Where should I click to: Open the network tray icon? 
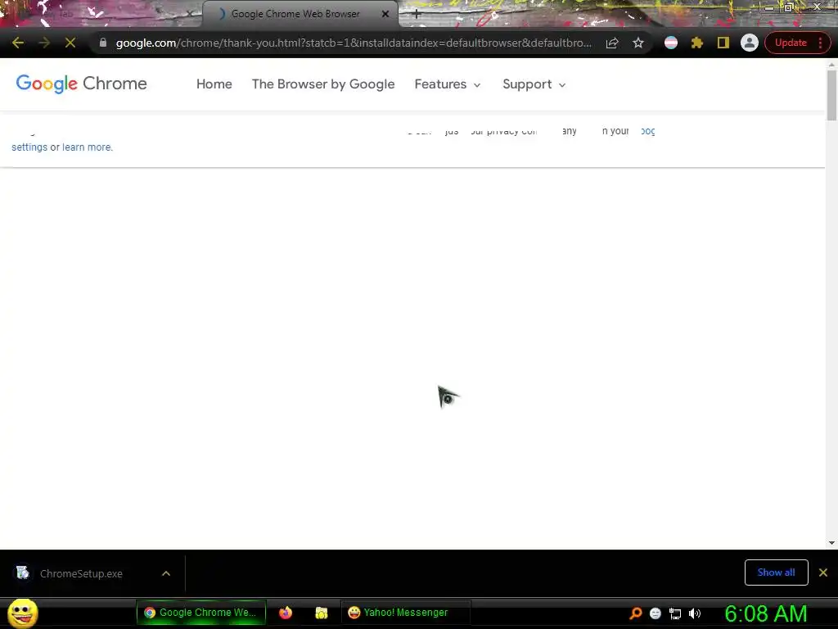coord(675,613)
